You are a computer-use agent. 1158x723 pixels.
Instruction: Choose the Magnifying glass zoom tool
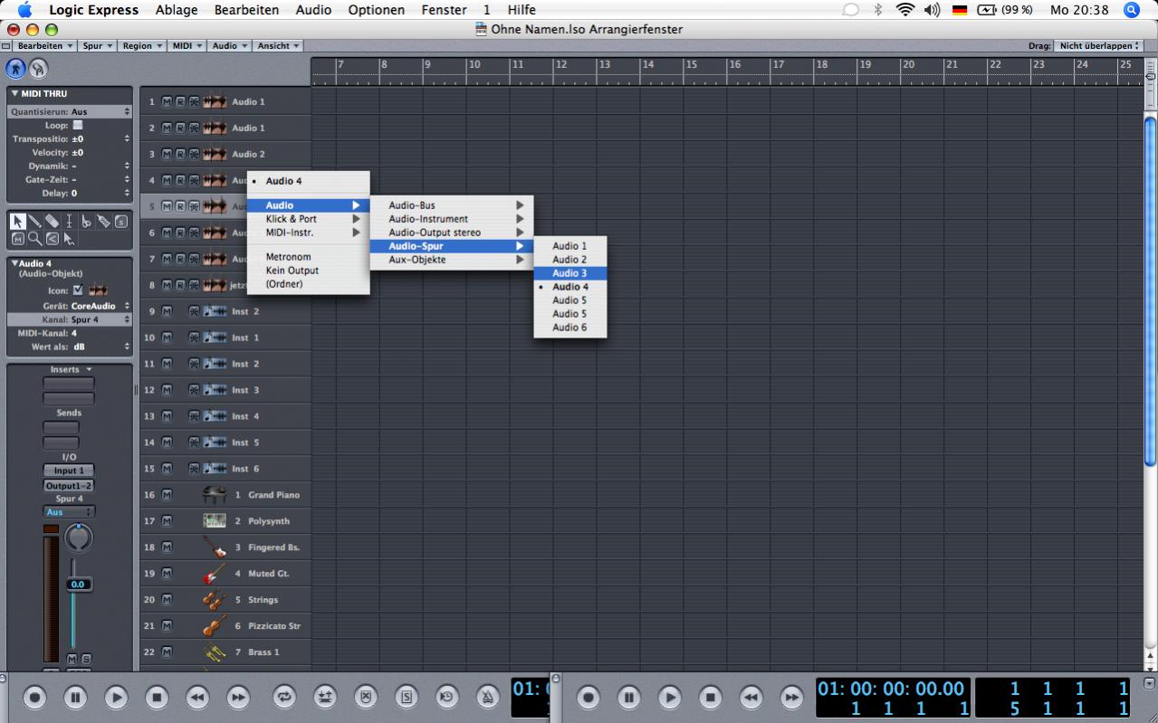coord(34,239)
